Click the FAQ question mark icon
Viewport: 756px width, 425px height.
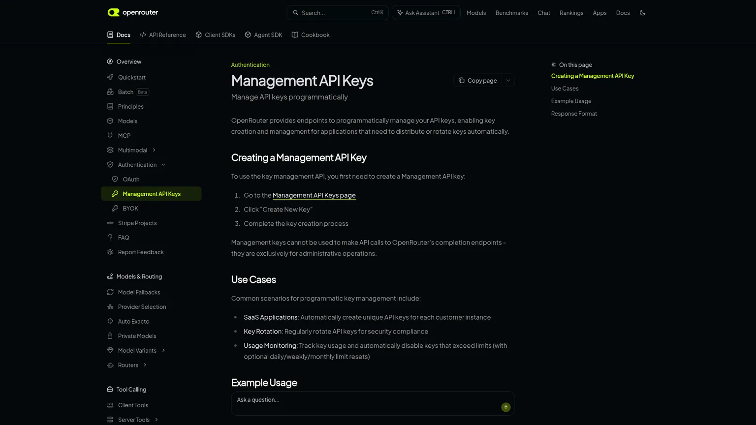pos(110,238)
